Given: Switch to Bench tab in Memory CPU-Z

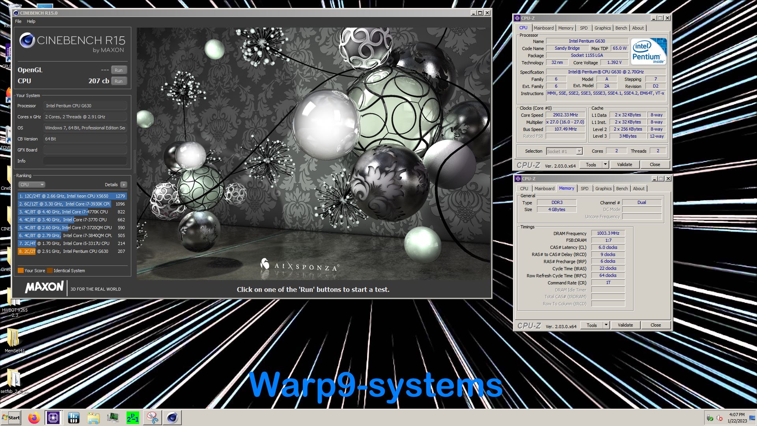Looking at the screenshot, I should tap(622, 189).
